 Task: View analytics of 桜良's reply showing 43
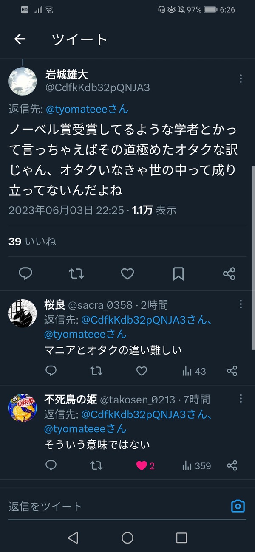pos(194,372)
